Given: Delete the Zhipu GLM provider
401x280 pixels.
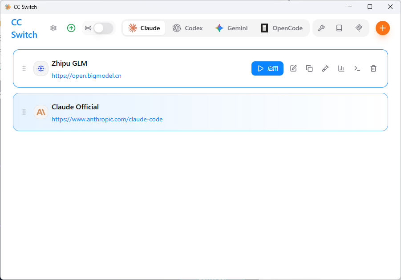Looking at the screenshot, I should click(373, 68).
